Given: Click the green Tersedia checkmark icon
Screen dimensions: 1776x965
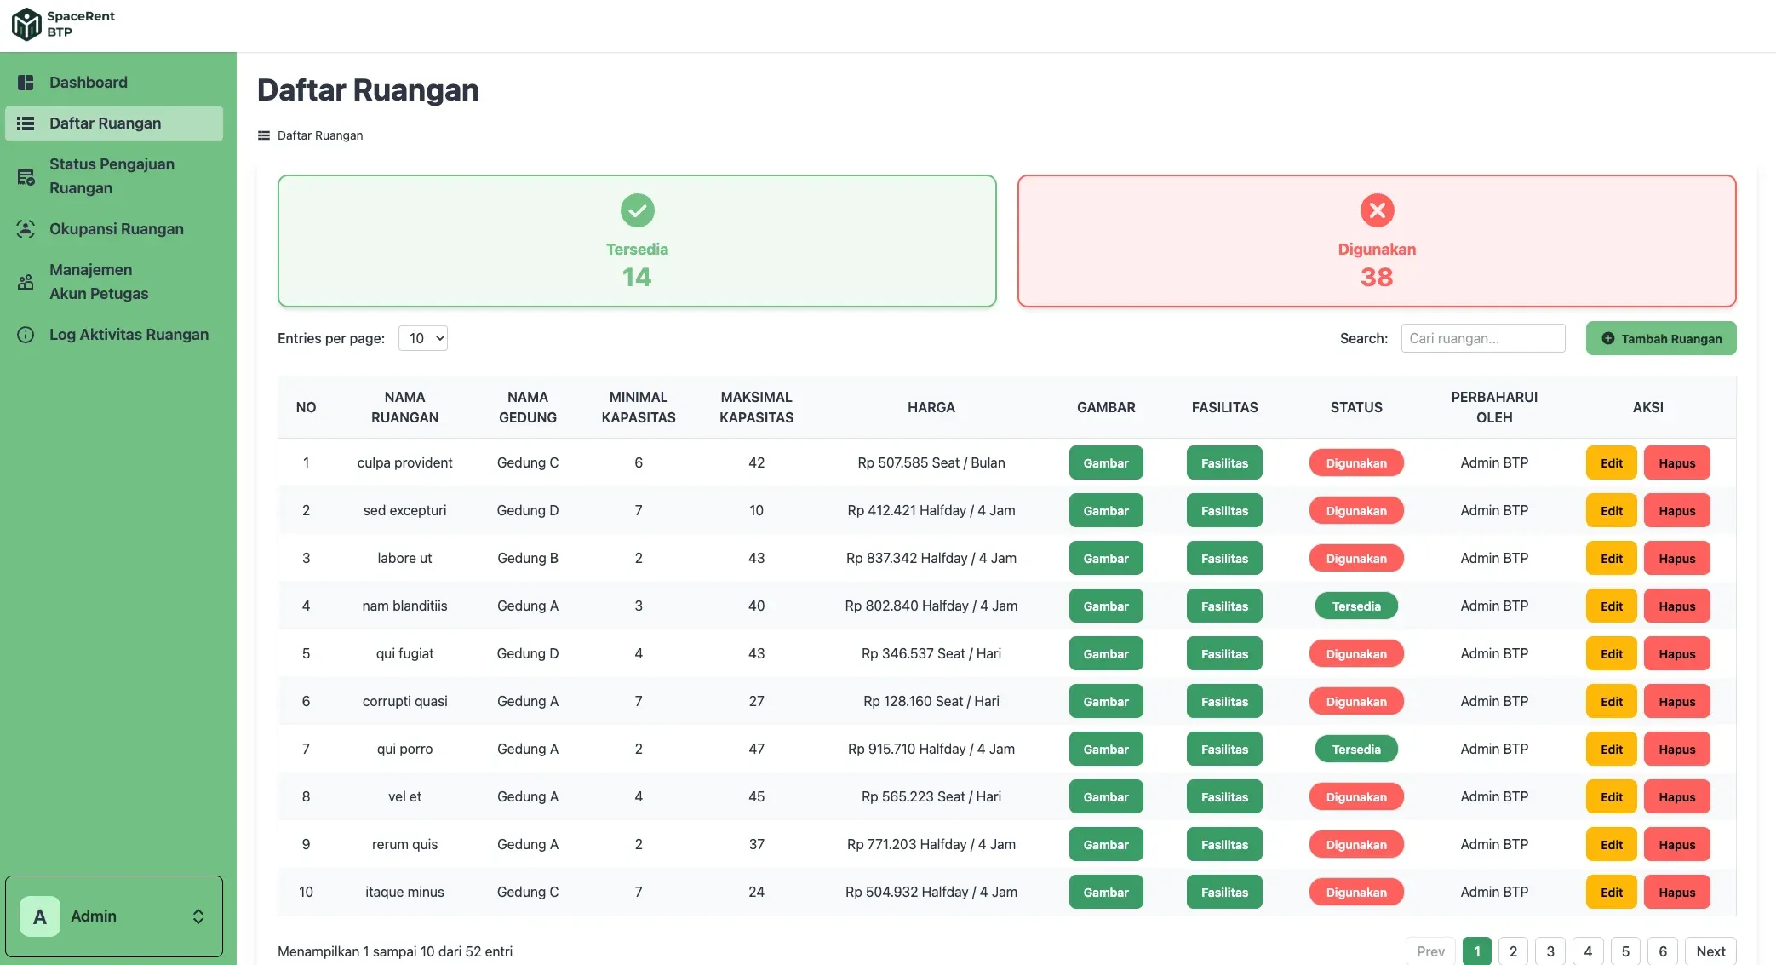Looking at the screenshot, I should coord(637,210).
